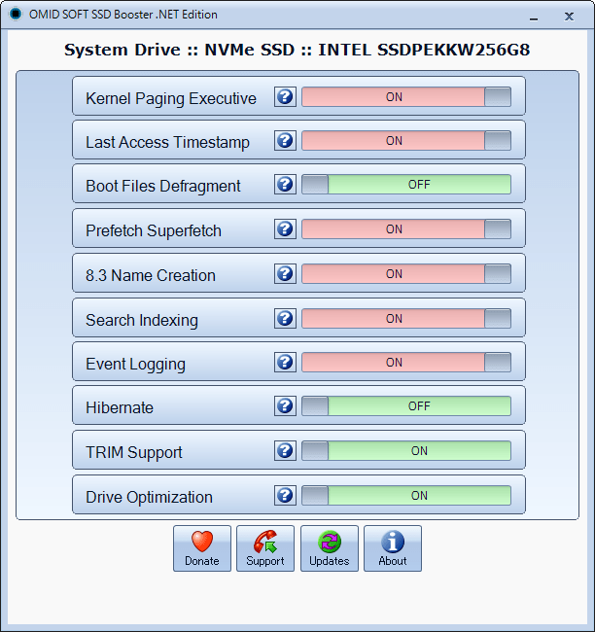
Task: Click the Boot Files Defragment label
Action: pos(163,187)
